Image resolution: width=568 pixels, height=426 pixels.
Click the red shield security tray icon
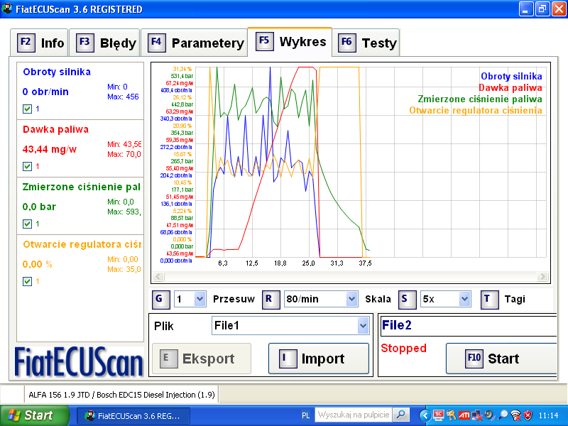tap(528, 415)
